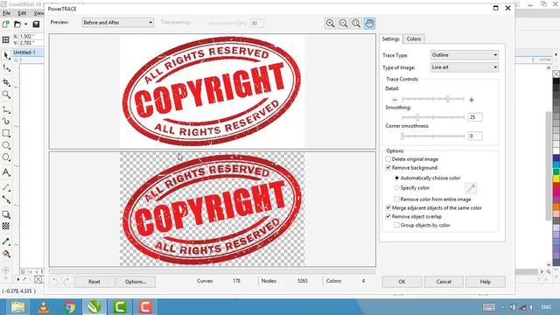Click the Smoothing slider handle
This screenshot has width=560, height=315.
(417, 117)
